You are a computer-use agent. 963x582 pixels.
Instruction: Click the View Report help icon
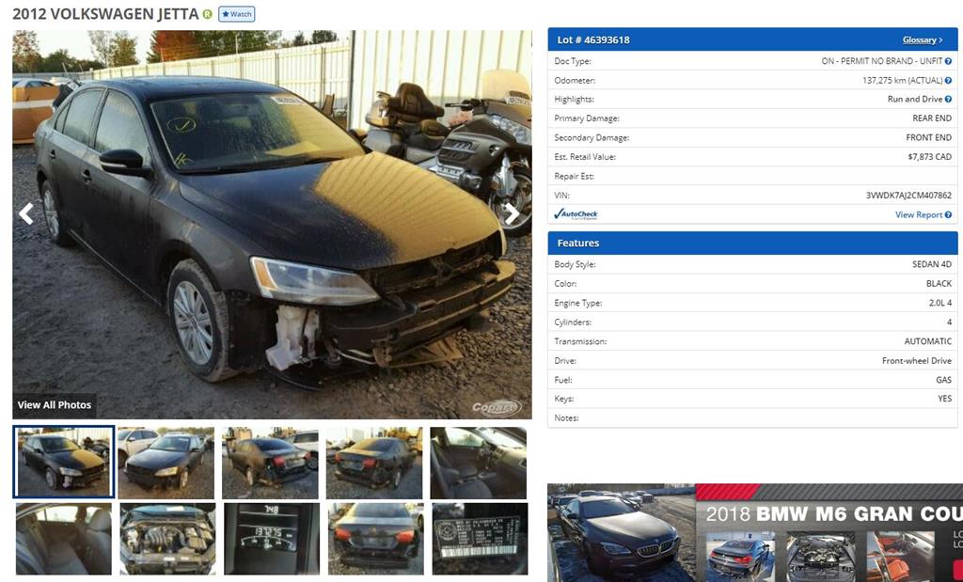948,215
